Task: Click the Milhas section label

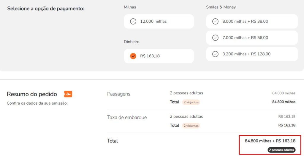Action: (x=130, y=7)
